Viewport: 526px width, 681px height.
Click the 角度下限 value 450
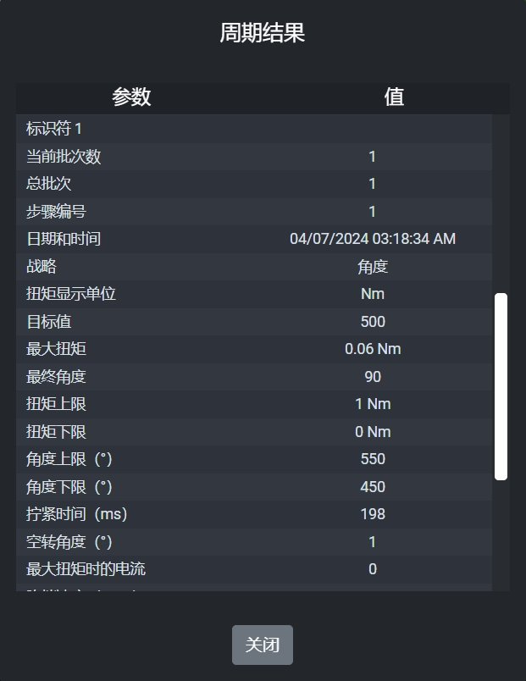click(373, 487)
